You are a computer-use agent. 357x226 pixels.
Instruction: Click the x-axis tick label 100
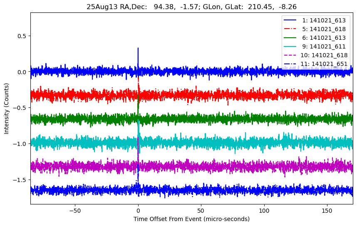pos(264,211)
